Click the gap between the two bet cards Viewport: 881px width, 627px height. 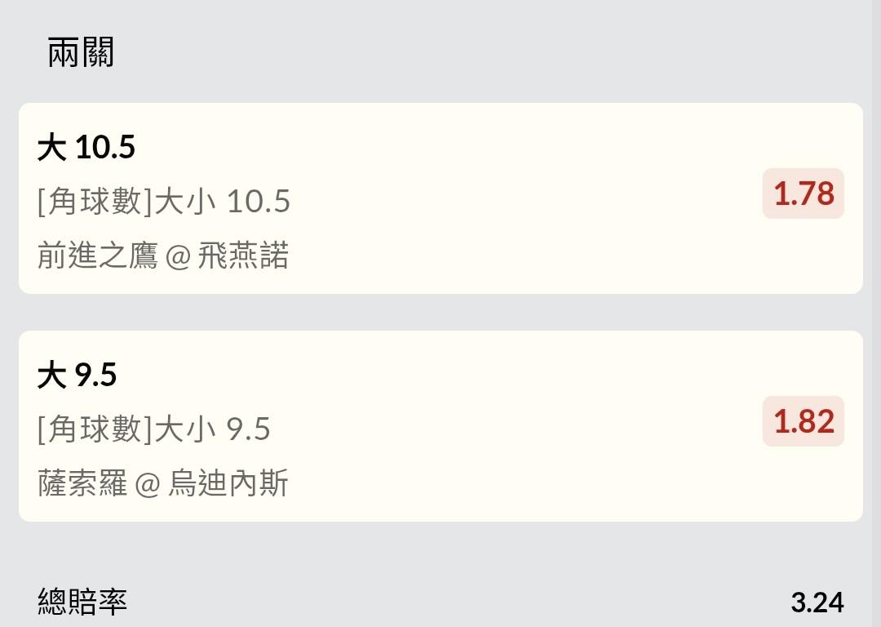coord(440,312)
